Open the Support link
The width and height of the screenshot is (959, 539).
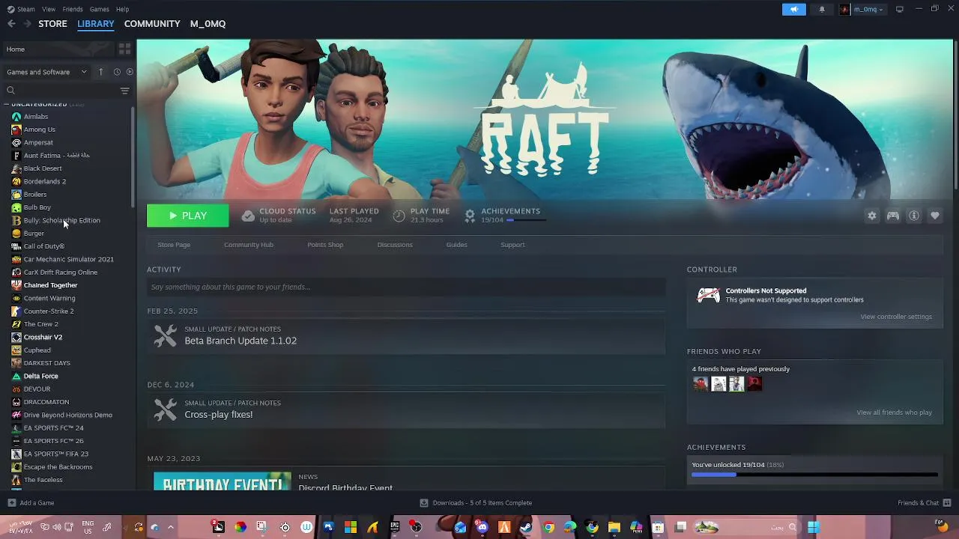512,245
